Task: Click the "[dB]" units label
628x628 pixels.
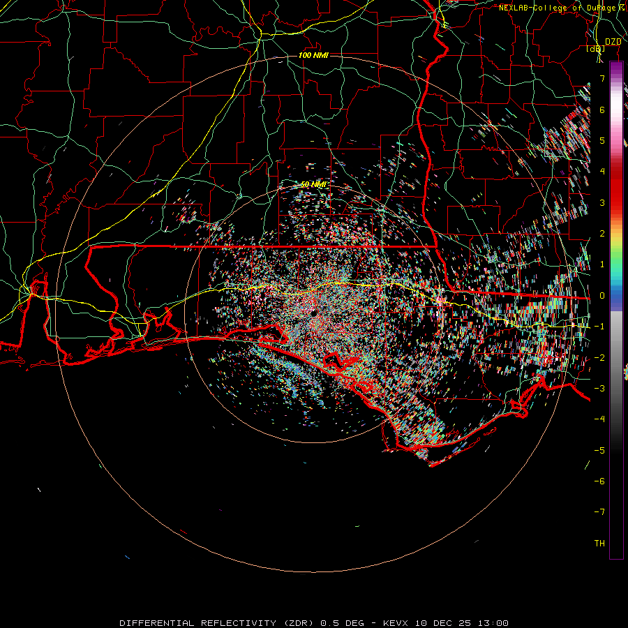Action: (x=596, y=49)
